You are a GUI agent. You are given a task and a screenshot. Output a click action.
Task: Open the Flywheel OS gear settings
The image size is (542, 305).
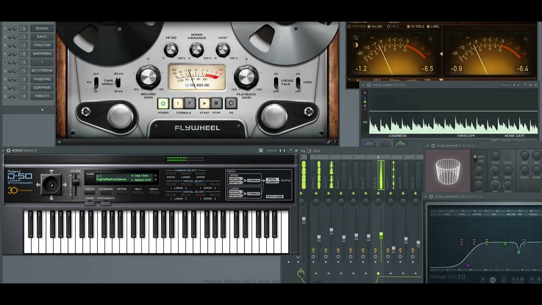pyautogui.click(x=231, y=103)
